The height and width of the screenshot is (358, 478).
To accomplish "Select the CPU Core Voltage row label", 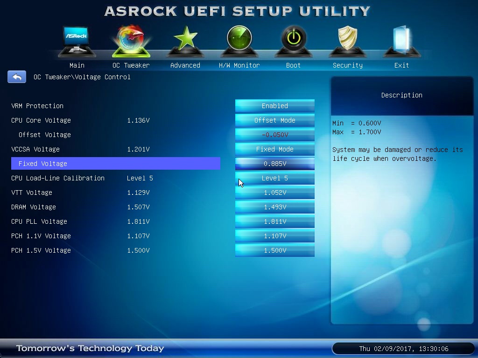I will pyautogui.click(x=41, y=120).
